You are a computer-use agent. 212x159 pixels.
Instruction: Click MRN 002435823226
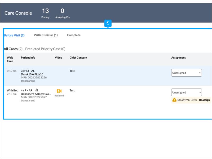34,78
